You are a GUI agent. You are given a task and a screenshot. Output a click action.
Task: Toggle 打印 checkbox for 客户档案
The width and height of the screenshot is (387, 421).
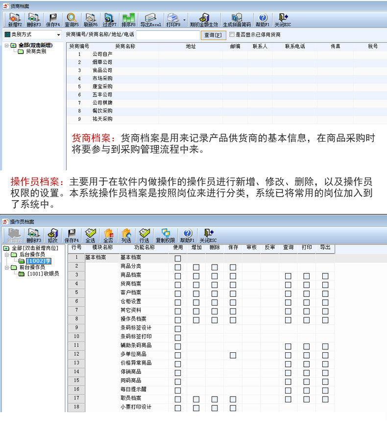306,294
